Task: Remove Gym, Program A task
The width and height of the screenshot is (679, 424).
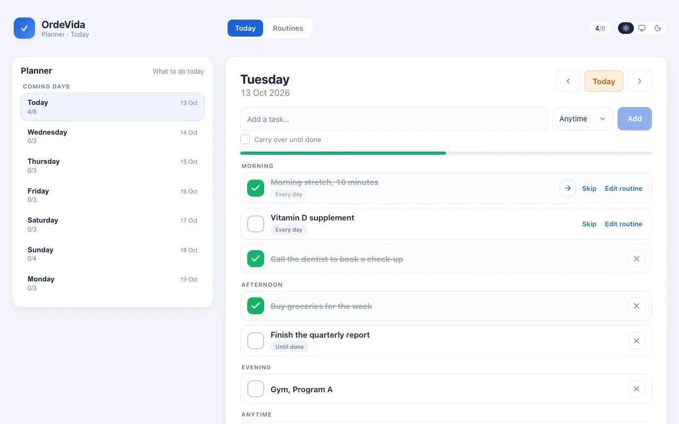Action: click(637, 389)
